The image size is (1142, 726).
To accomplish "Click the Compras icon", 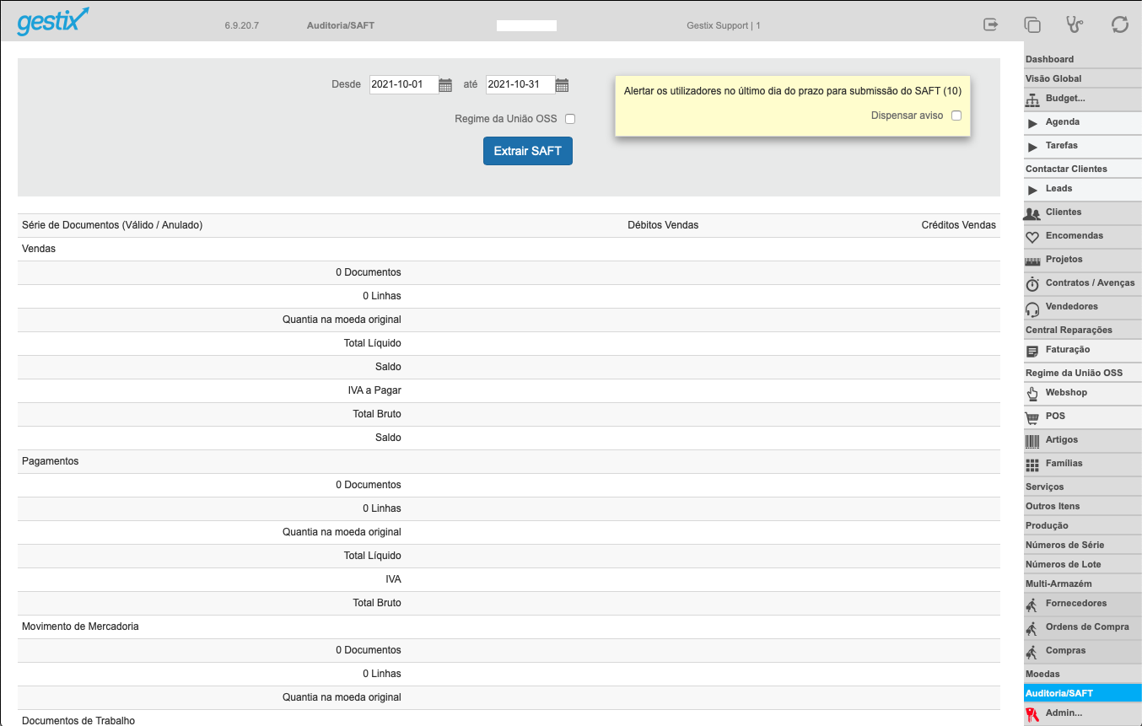I will point(1032,652).
